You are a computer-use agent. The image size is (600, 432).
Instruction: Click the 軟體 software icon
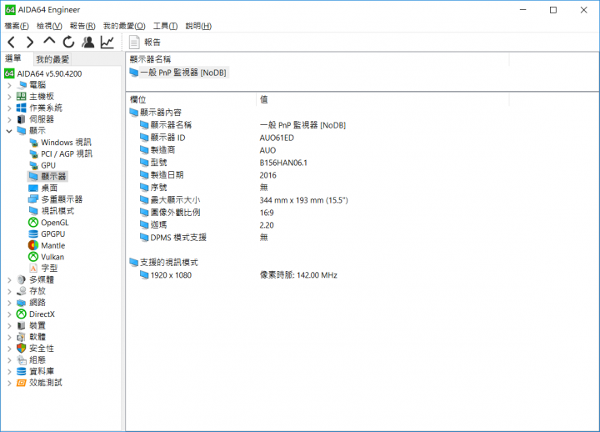pyautogui.click(x=22, y=337)
